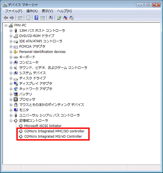Click the battery category icon

pos(16,94)
